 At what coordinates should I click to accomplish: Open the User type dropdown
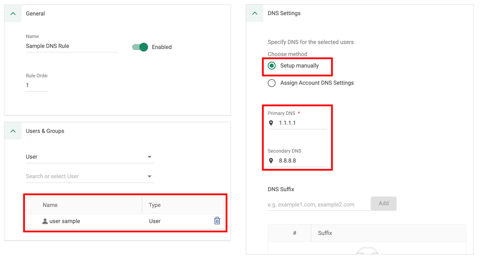[x=90, y=157]
